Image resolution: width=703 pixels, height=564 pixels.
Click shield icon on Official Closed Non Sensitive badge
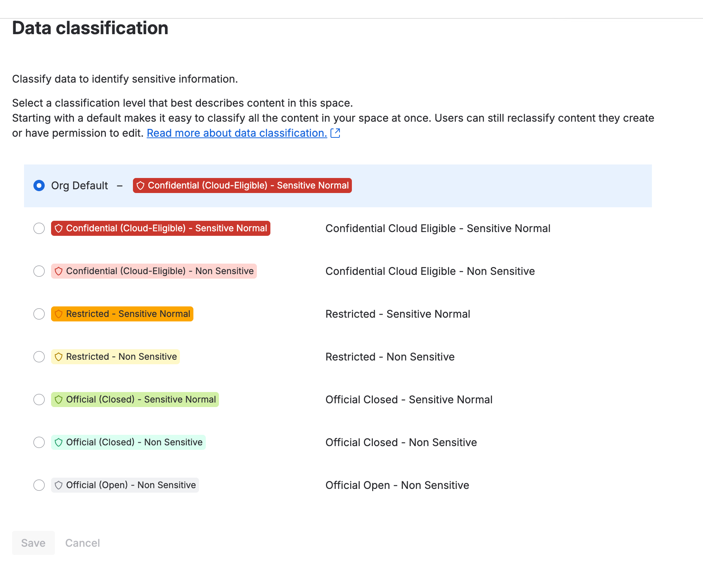pyautogui.click(x=59, y=442)
